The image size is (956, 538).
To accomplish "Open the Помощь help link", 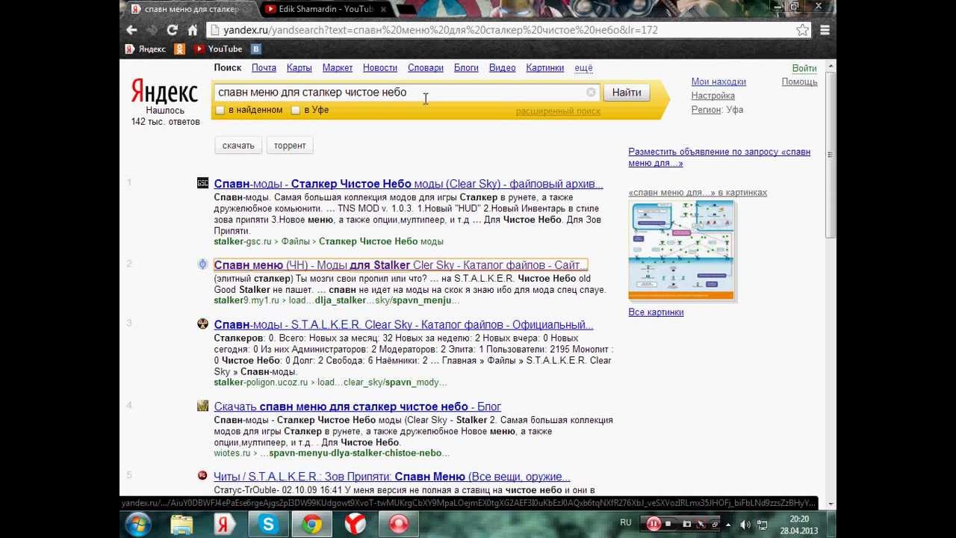I will pyautogui.click(x=799, y=81).
